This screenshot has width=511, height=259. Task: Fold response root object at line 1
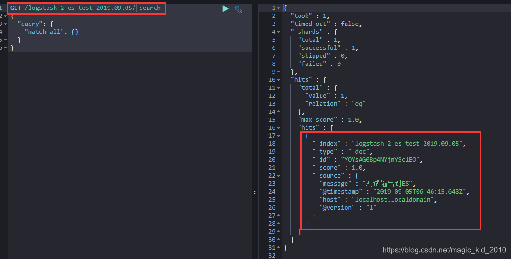279,8
